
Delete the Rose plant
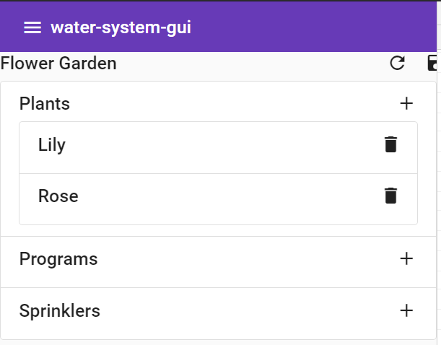pyautogui.click(x=390, y=196)
